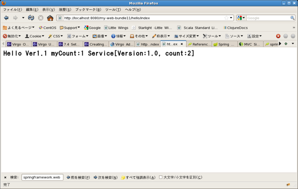Open the Little Wings bookmark
The height and width of the screenshot is (189, 298).
pos(116,28)
